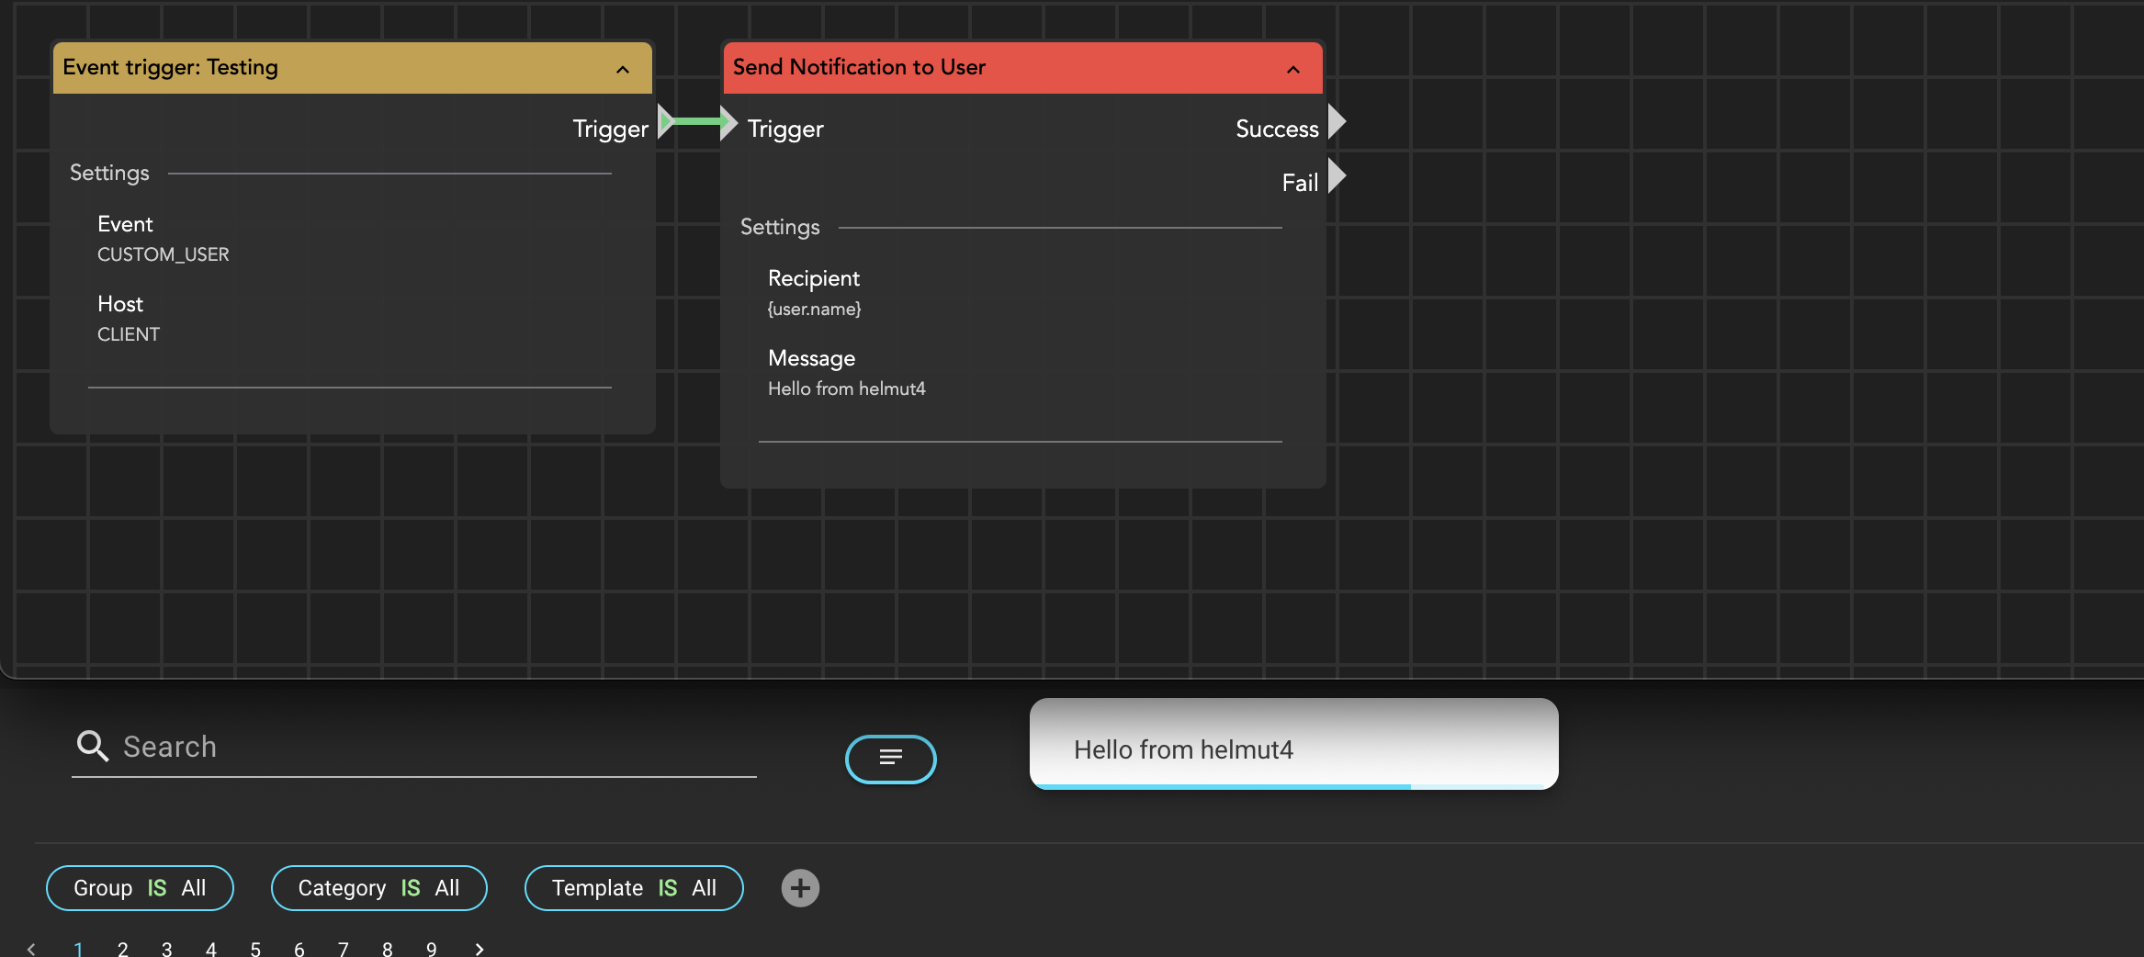This screenshot has height=957, width=2144.
Task: Click the Success output connector arrow
Action: 1337,121
